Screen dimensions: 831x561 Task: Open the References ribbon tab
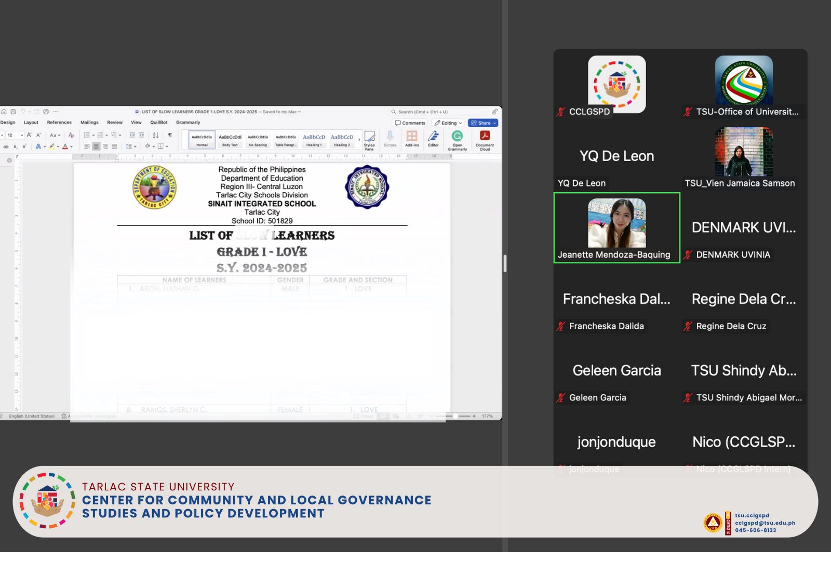[59, 123]
